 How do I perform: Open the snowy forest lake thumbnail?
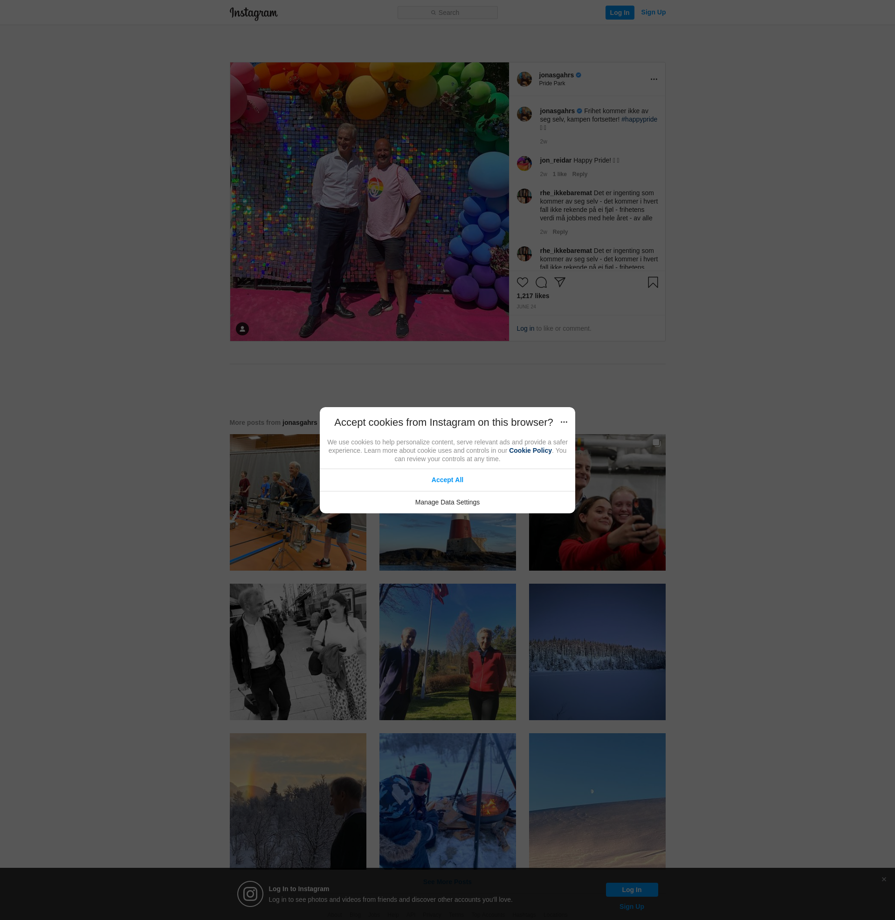(597, 652)
